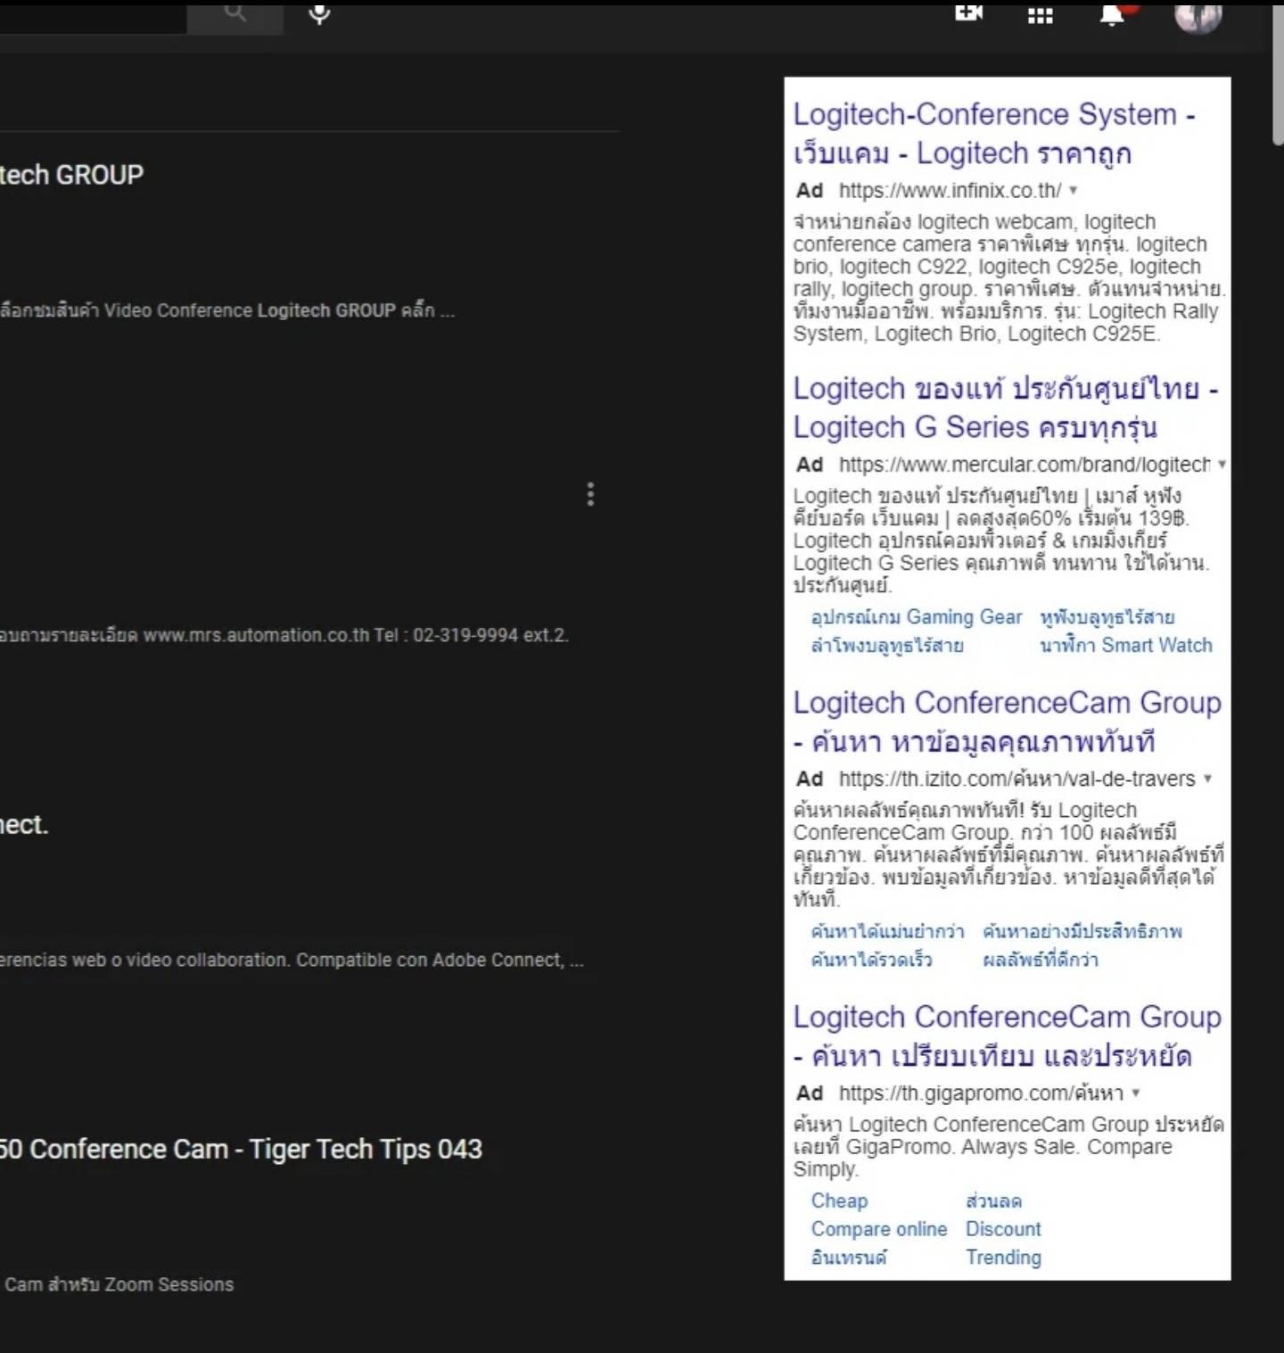This screenshot has height=1353, width=1284.
Task: Open the 'Conference Cam - Tiger Tech Tips 043' video
Action: 241,1149
